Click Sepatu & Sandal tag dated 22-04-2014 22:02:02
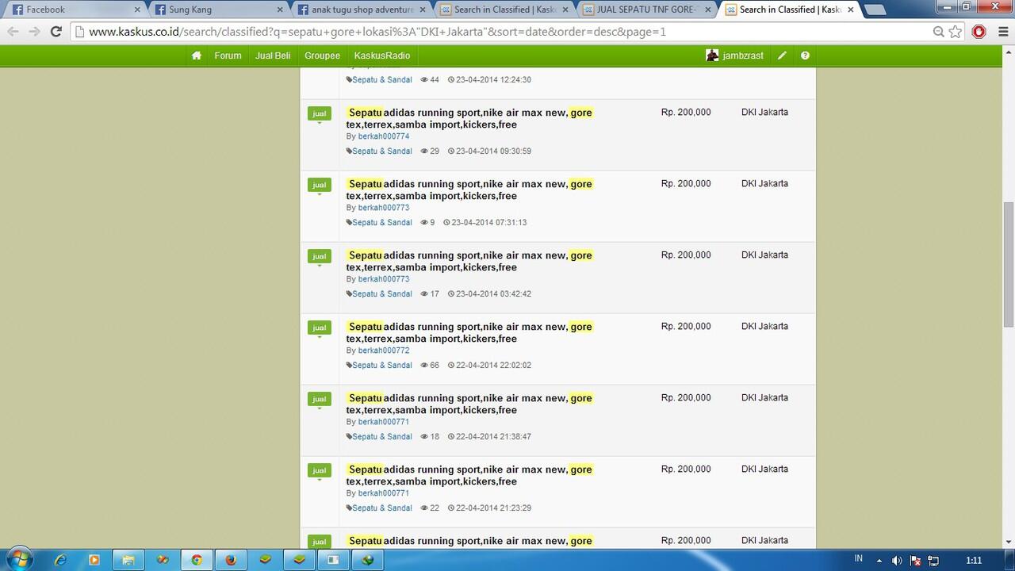 [382, 366]
